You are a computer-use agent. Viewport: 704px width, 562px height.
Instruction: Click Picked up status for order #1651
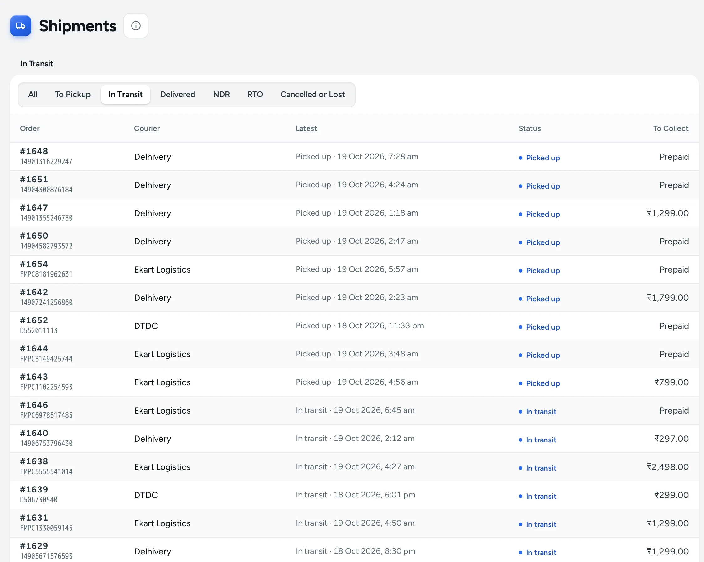click(539, 186)
